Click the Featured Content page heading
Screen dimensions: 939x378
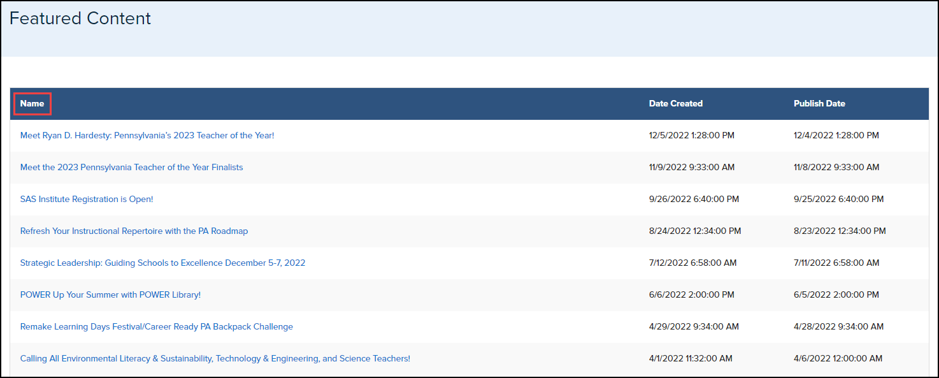pyautogui.click(x=80, y=18)
